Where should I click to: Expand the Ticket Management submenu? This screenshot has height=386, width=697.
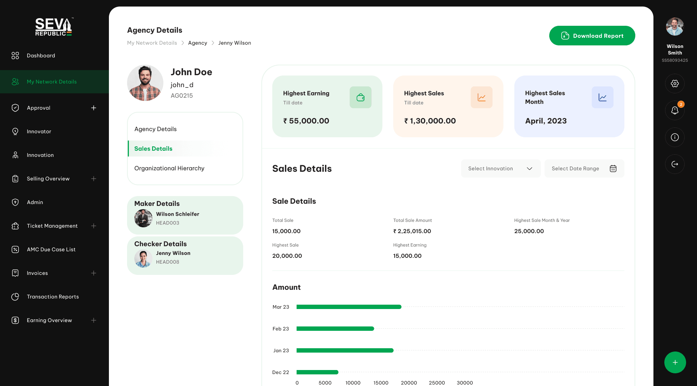pyautogui.click(x=94, y=226)
